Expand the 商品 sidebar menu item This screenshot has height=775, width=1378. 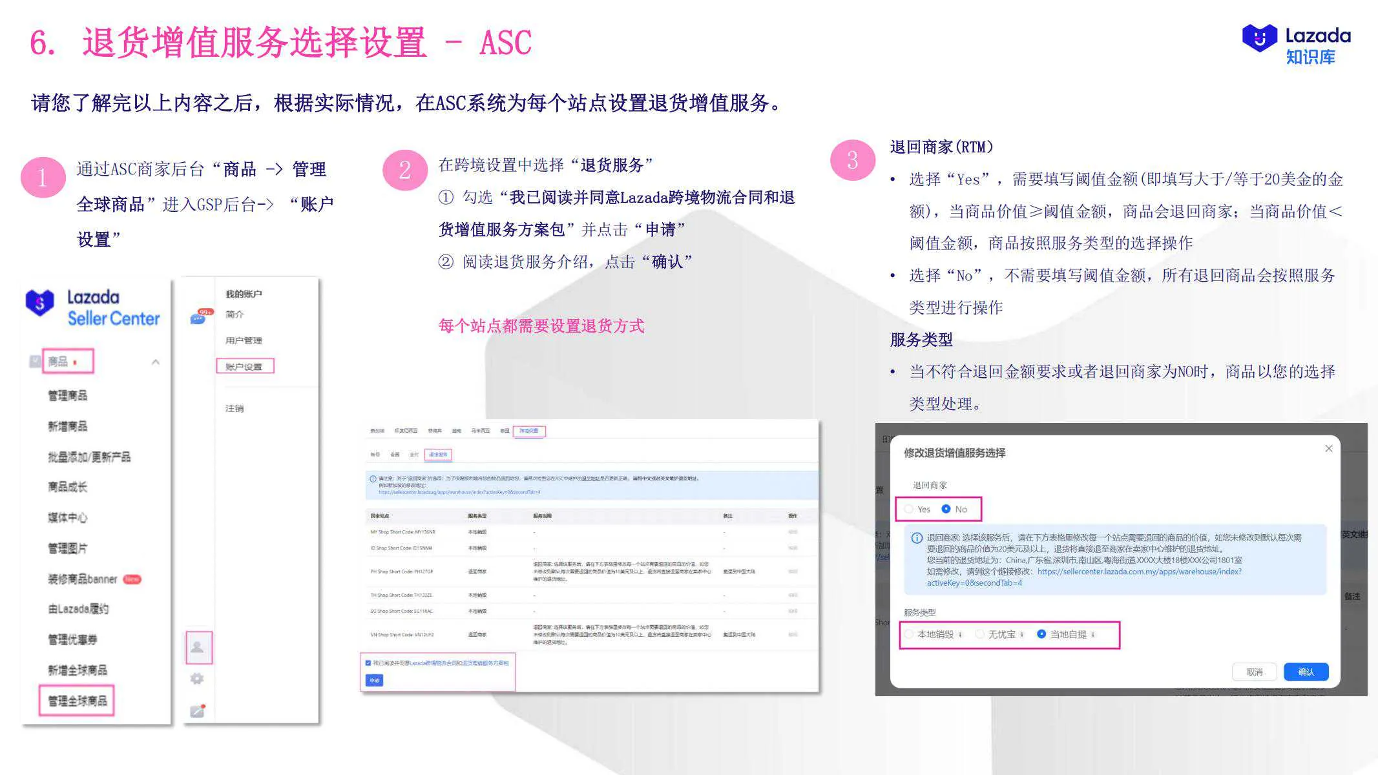pyautogui.click(x=58, y=361)
